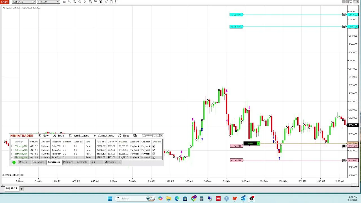Click the Realized column header
Screen dimensions: 361x203
point(123,142)
